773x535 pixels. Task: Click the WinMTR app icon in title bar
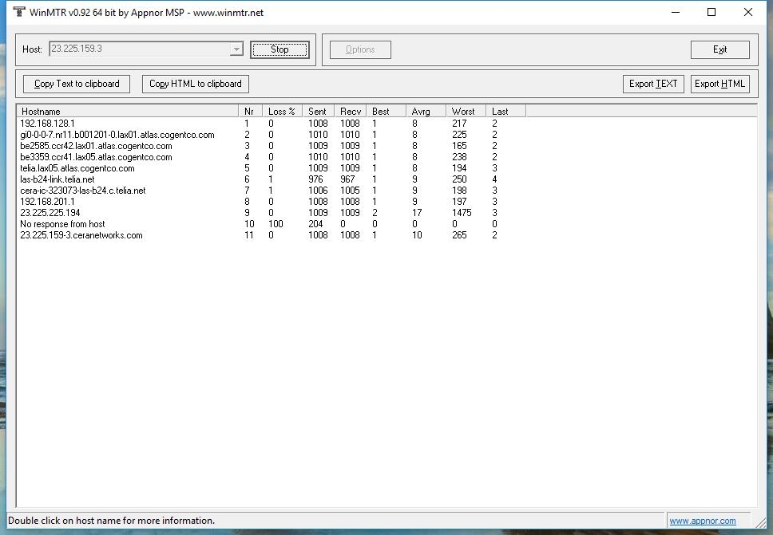pyautogui.click(x=19, y=12)
